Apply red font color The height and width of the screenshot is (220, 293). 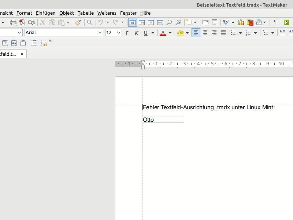tap(163, 33)
